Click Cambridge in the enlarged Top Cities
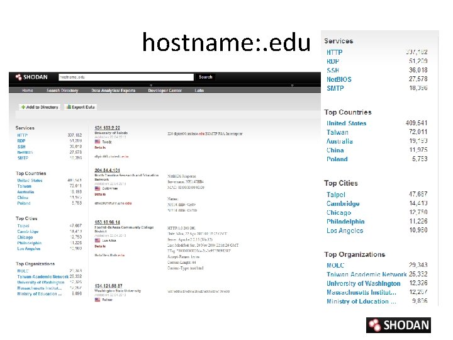The image size is (453, 340). 343,203
